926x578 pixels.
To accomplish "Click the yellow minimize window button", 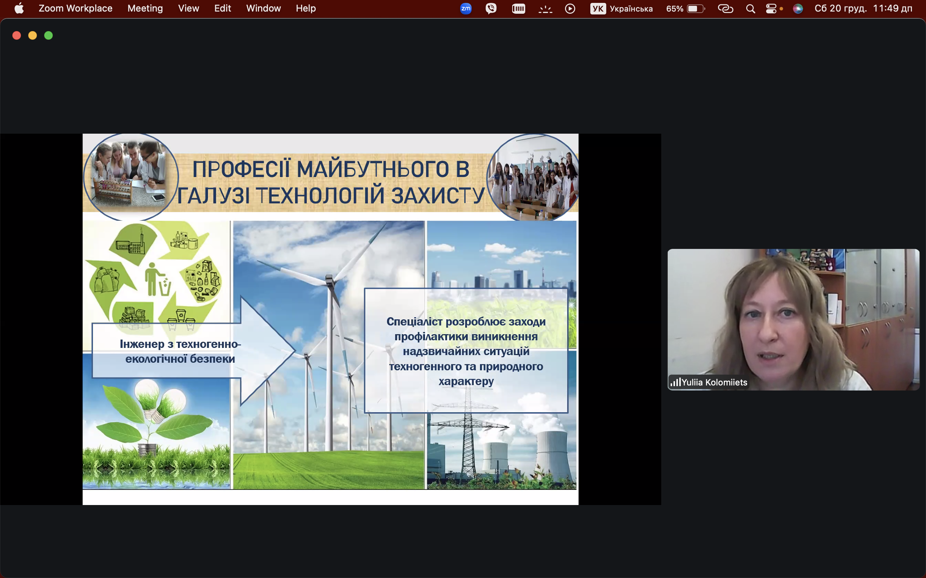I will click(x=33, y=35).
